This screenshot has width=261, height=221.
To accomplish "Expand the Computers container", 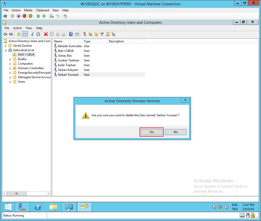I will pos(10,64).
